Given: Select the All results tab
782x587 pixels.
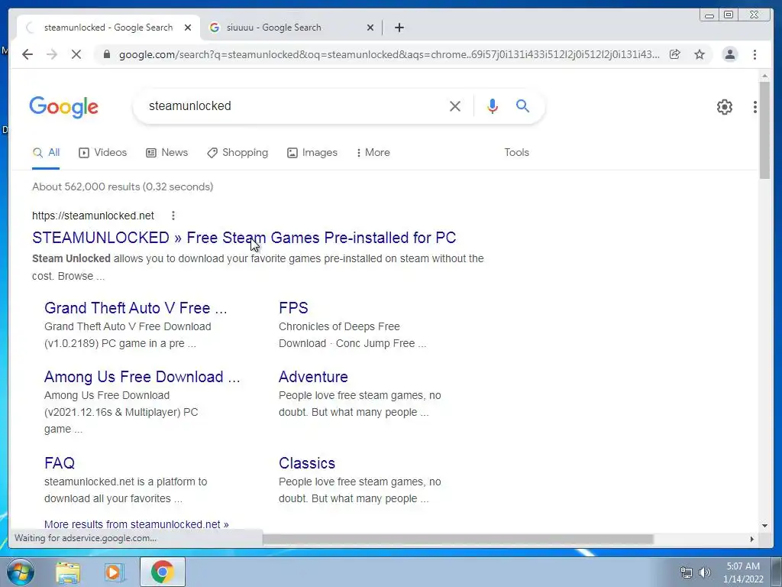Looking at the screenshot, I should (46, 153).
